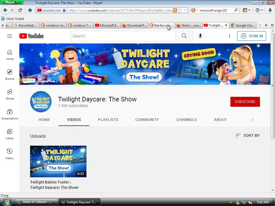Viewport: 275px width, 206px height.
Task: Click the 1.96K subscribers text
Action: click(x=73, y=106)
